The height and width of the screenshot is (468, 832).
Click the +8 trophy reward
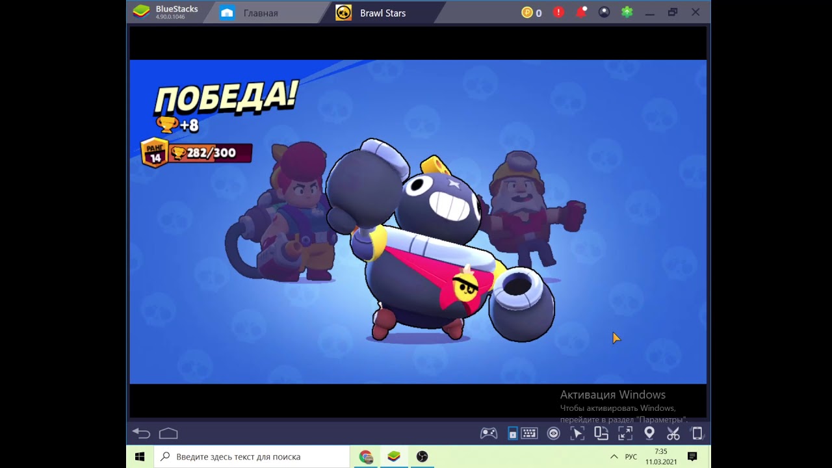[177, 125]
